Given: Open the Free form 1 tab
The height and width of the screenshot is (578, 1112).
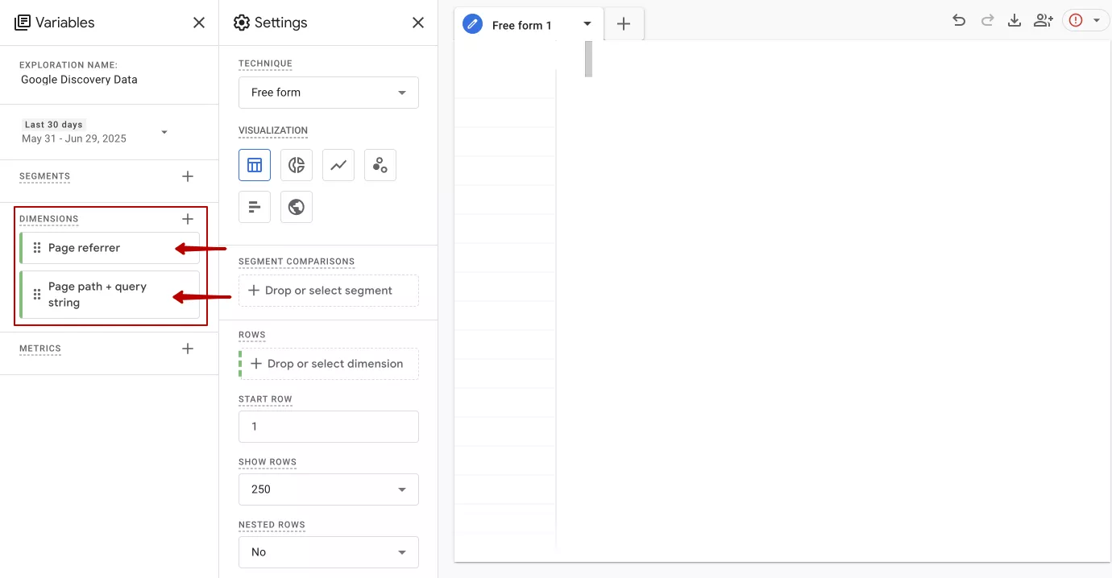Looking at the screenshot, I should click(x=521, y=25).
